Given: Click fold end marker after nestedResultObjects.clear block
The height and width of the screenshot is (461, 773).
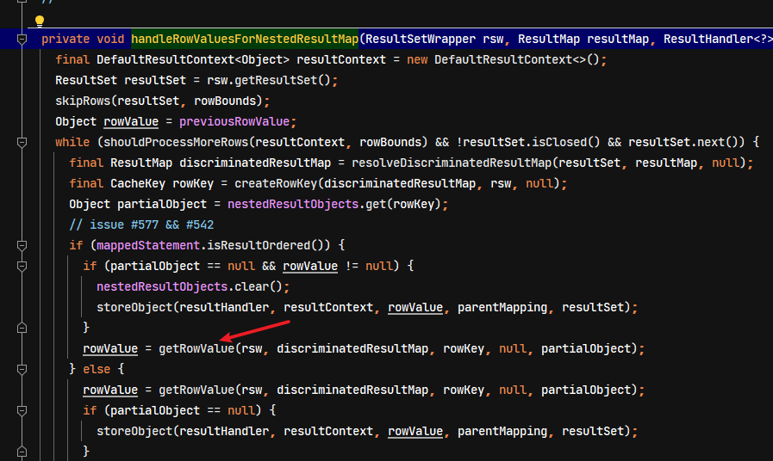Looking at the screenshot, I should pos(22,328).
